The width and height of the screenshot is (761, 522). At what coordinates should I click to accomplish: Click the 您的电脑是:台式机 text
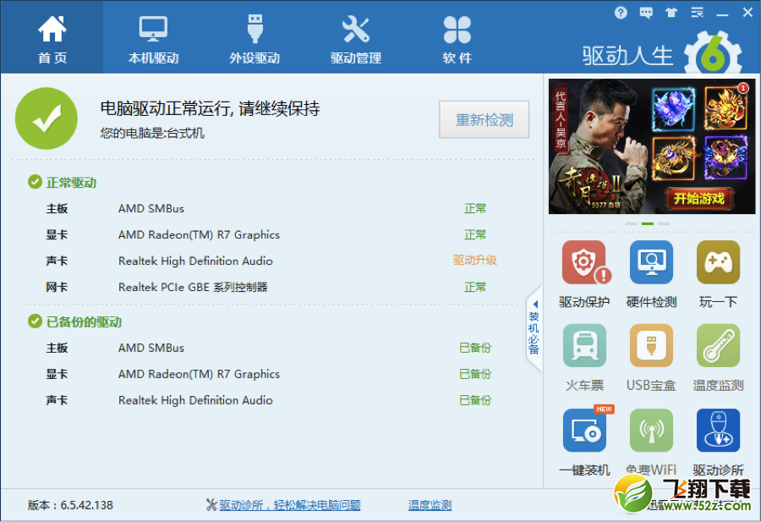click(x=152, y=133)
